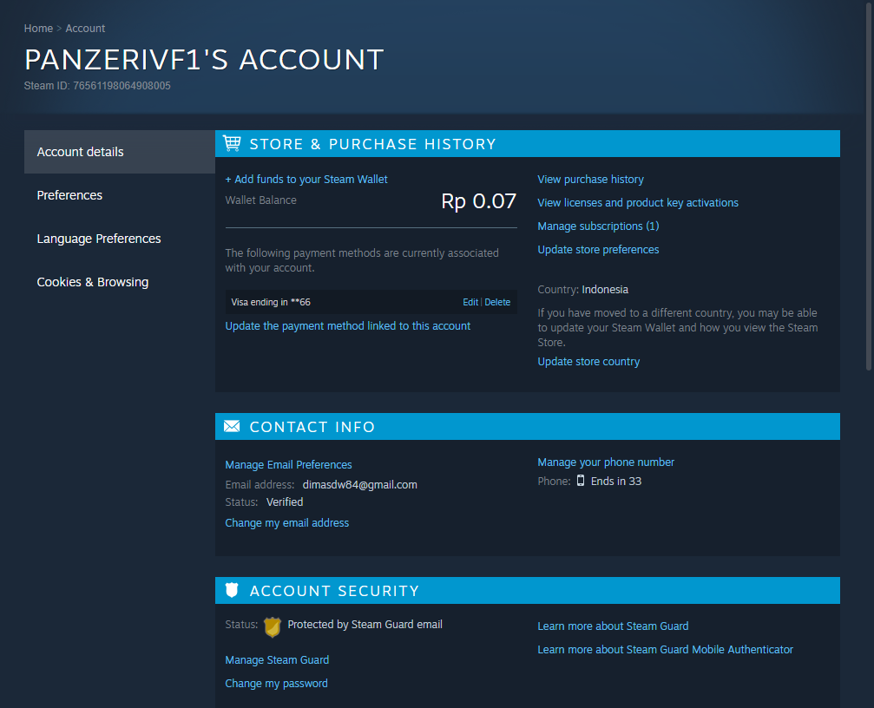
Task: Click Add funds to your Steam Wallet
Action: click(x=306, y=179)
